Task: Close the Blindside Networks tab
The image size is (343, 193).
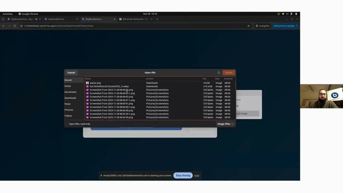Action: click(151, 19)
